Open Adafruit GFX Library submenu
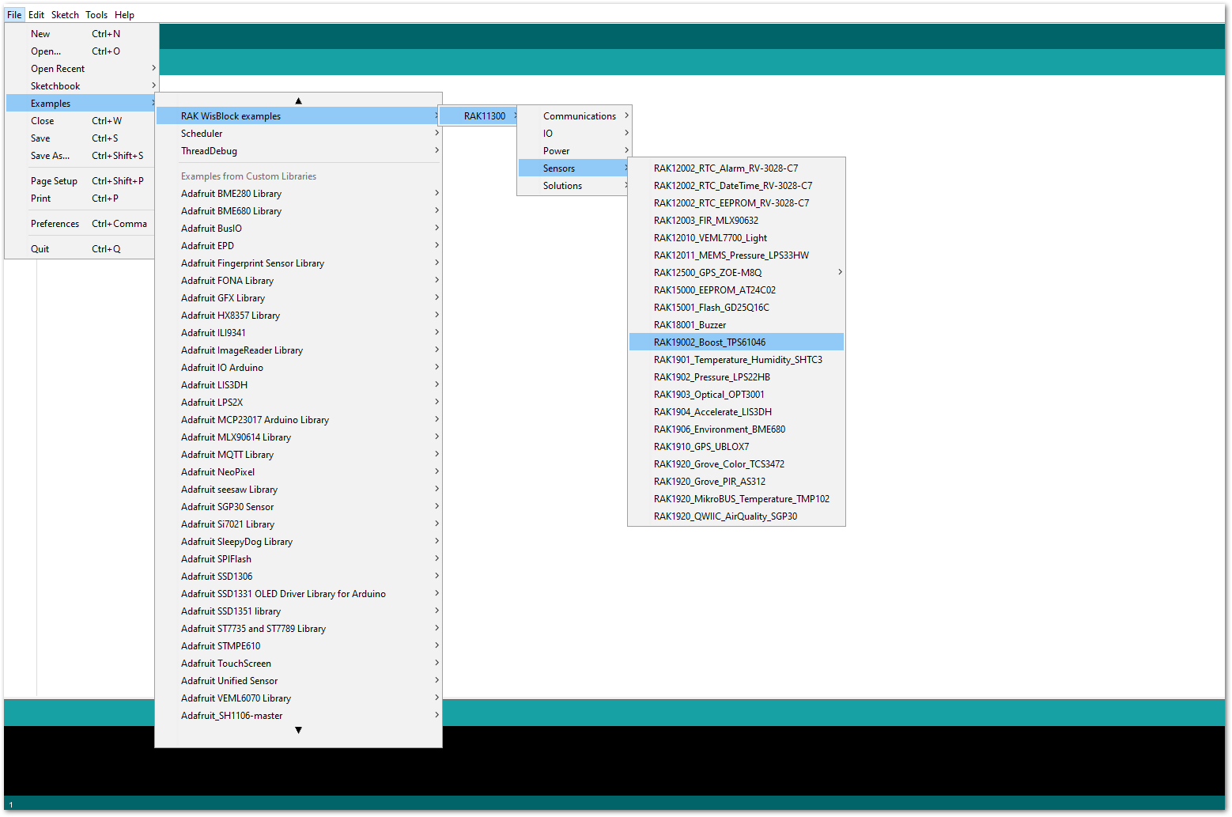Screen dimensions: 1232x817 pyautogui.click(x=298, y=298)
